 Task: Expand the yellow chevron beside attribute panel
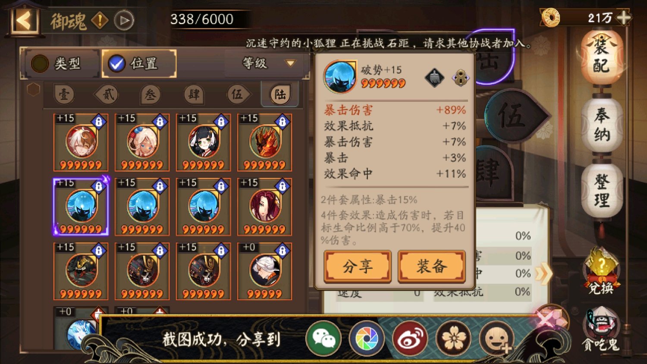tap(543, 273)
